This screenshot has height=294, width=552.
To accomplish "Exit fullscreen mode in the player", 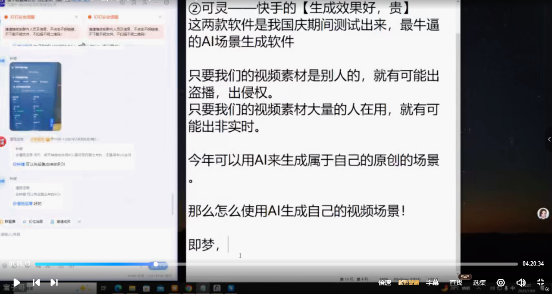I will (540, 282).
